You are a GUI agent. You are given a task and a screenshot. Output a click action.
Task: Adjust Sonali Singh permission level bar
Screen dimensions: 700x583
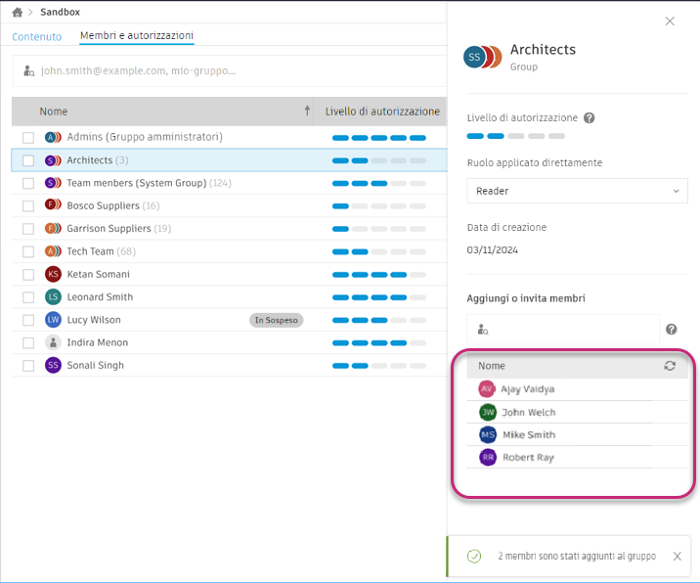(379, 366)
